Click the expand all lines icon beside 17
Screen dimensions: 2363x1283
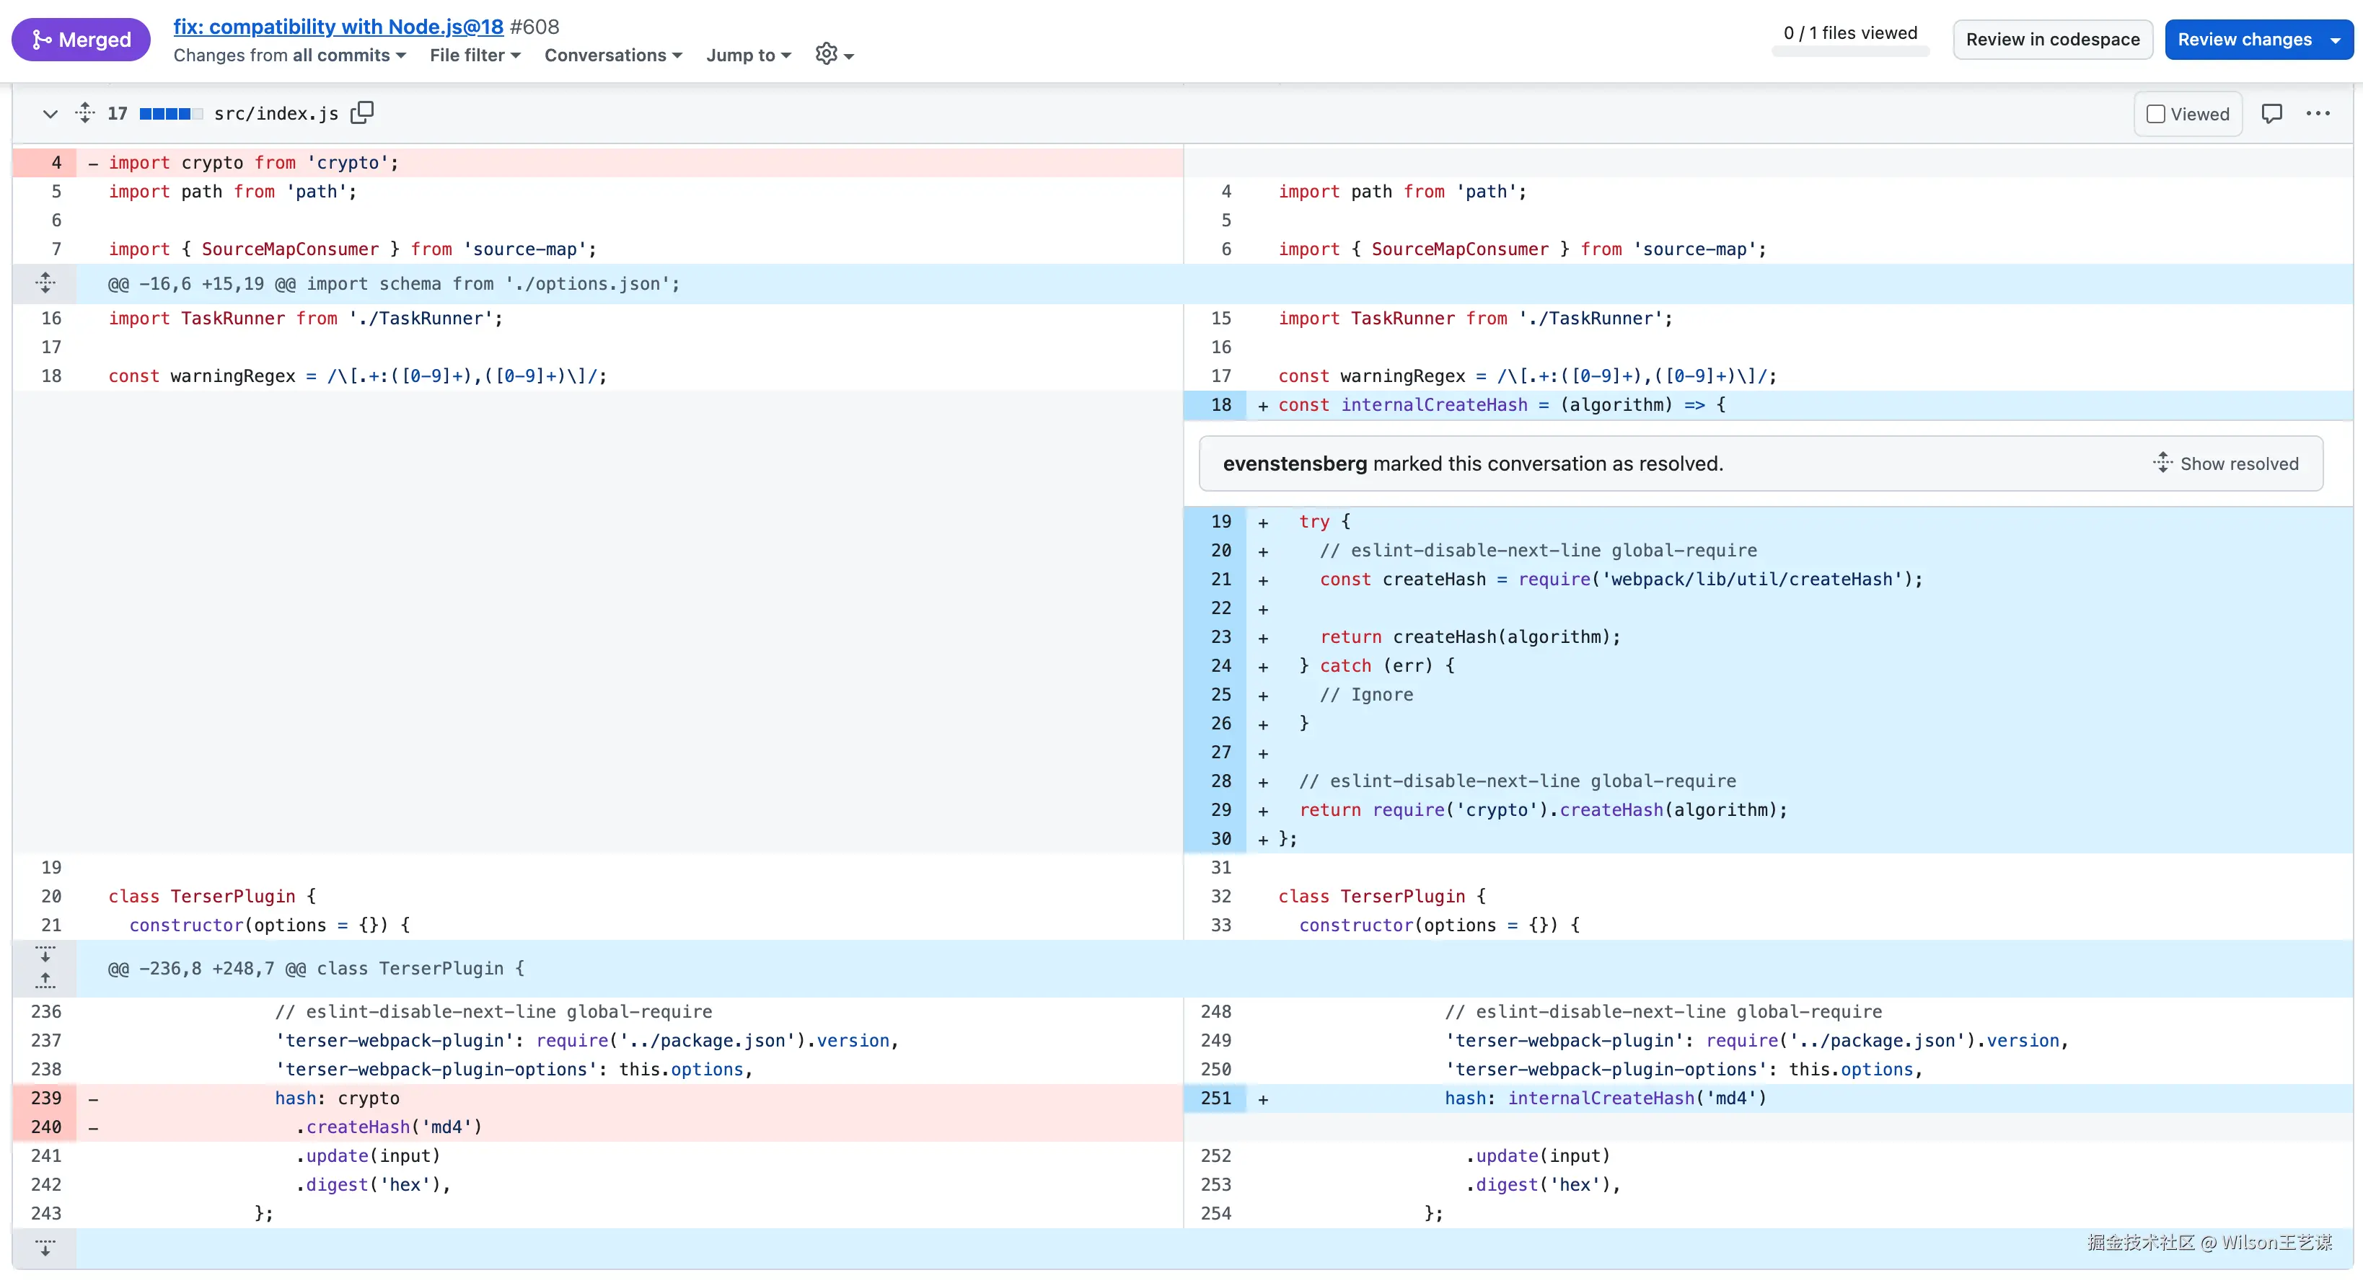tap(84, 112)
